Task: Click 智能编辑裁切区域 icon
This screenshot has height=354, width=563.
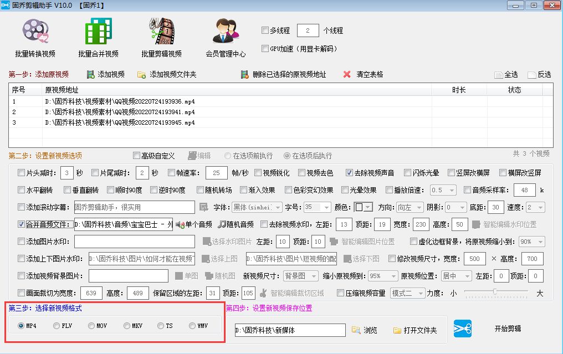Action: [263, 293]
